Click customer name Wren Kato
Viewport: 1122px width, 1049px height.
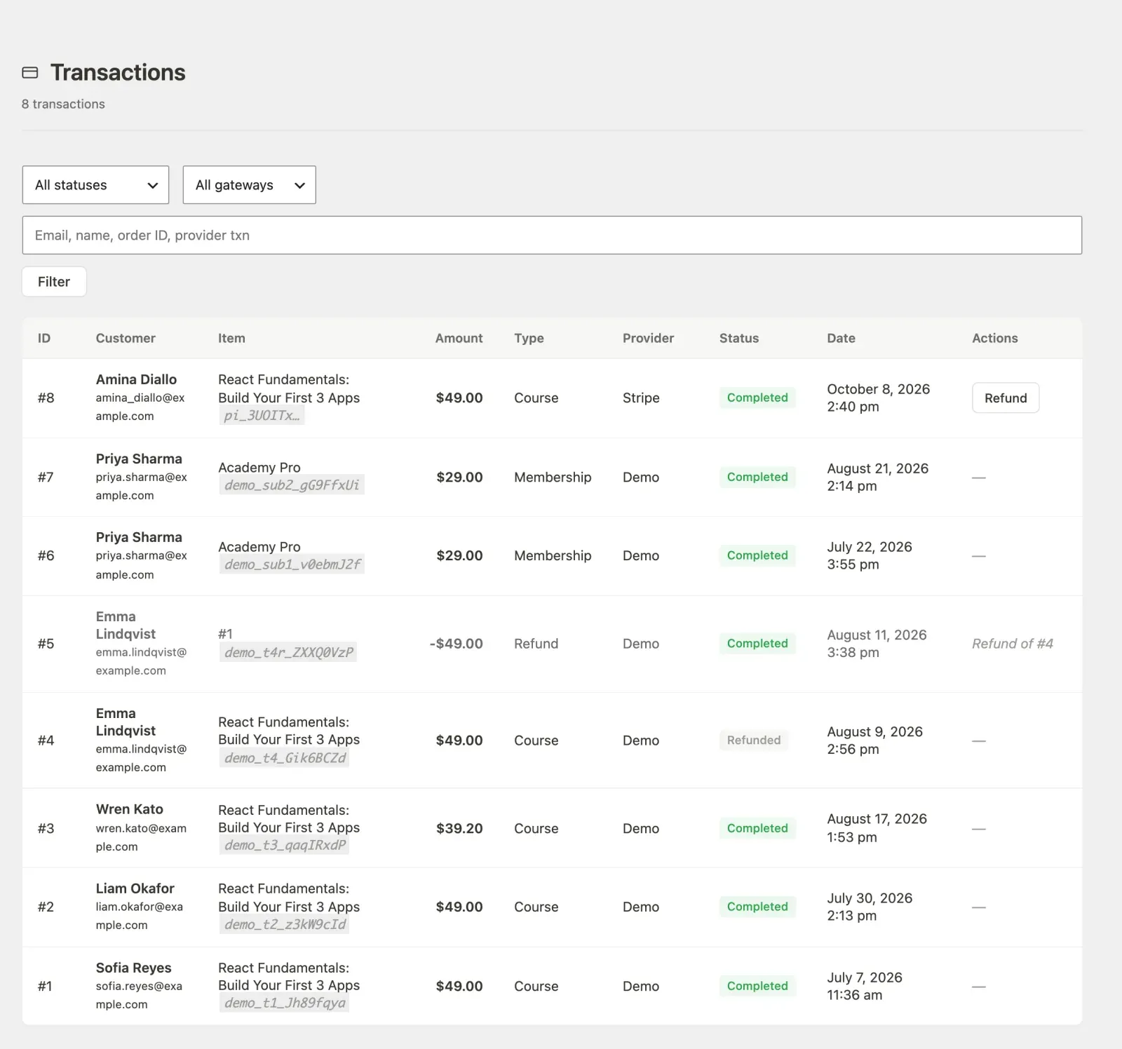point(130,809)
